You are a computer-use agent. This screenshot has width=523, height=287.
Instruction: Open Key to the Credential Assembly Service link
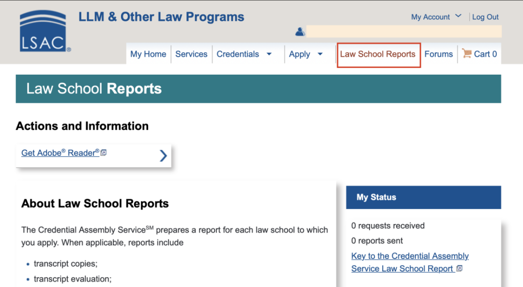pos(410,262)
